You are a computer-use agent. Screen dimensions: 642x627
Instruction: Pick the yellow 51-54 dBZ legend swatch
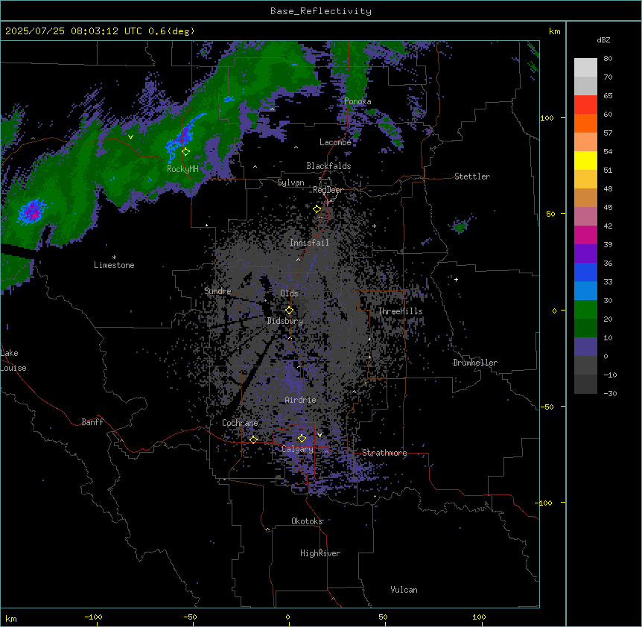(585, 160)
